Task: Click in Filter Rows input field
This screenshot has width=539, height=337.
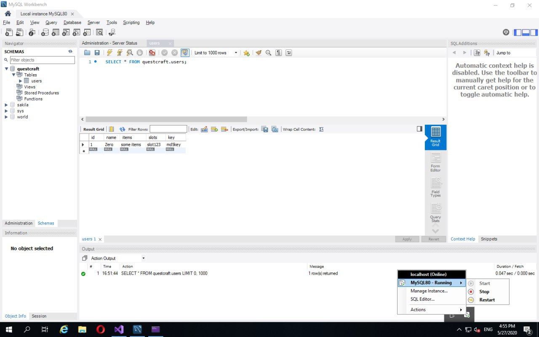Action: pyautogui.click(x=168, y=129)
